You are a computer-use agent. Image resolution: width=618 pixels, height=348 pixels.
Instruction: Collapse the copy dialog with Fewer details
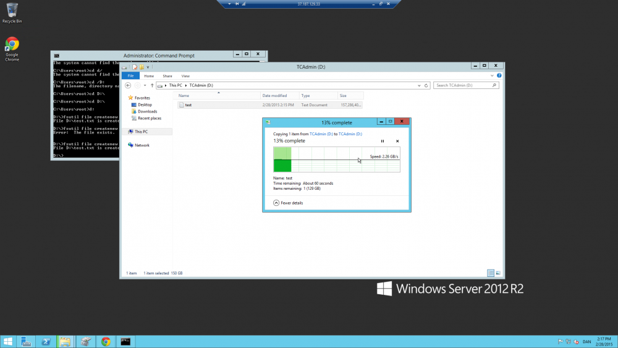tap(288, 203)
